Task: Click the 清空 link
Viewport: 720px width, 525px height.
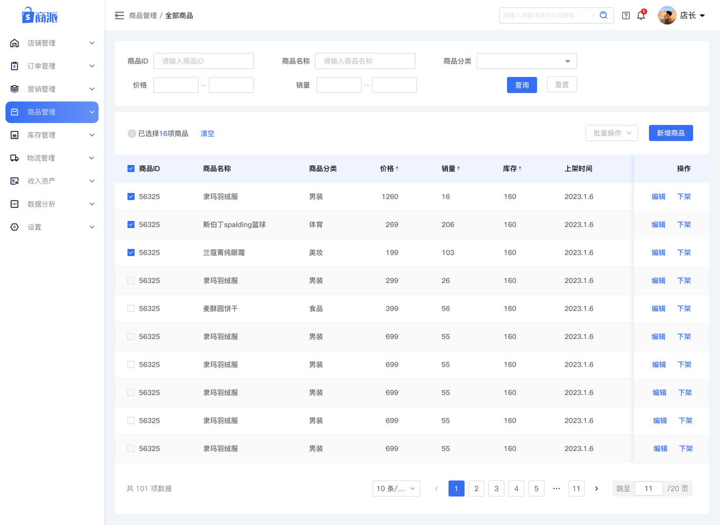Action: pos(207,134)
